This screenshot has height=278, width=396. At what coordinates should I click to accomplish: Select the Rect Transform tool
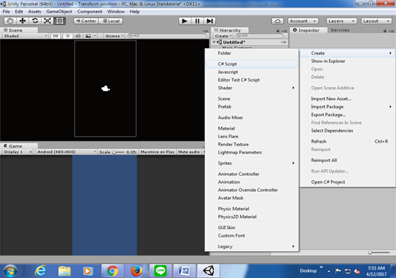pyautogui.click(x=59, y=21)
